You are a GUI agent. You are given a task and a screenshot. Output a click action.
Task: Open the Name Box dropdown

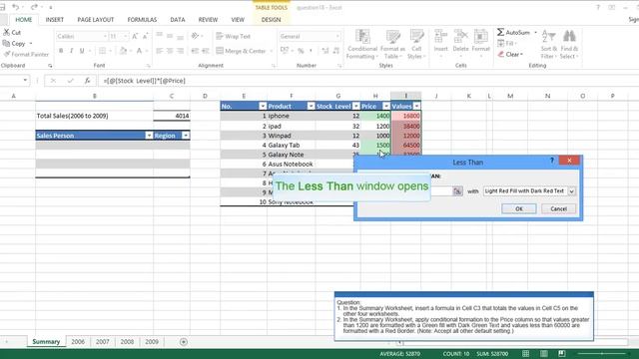click(25, 80)
